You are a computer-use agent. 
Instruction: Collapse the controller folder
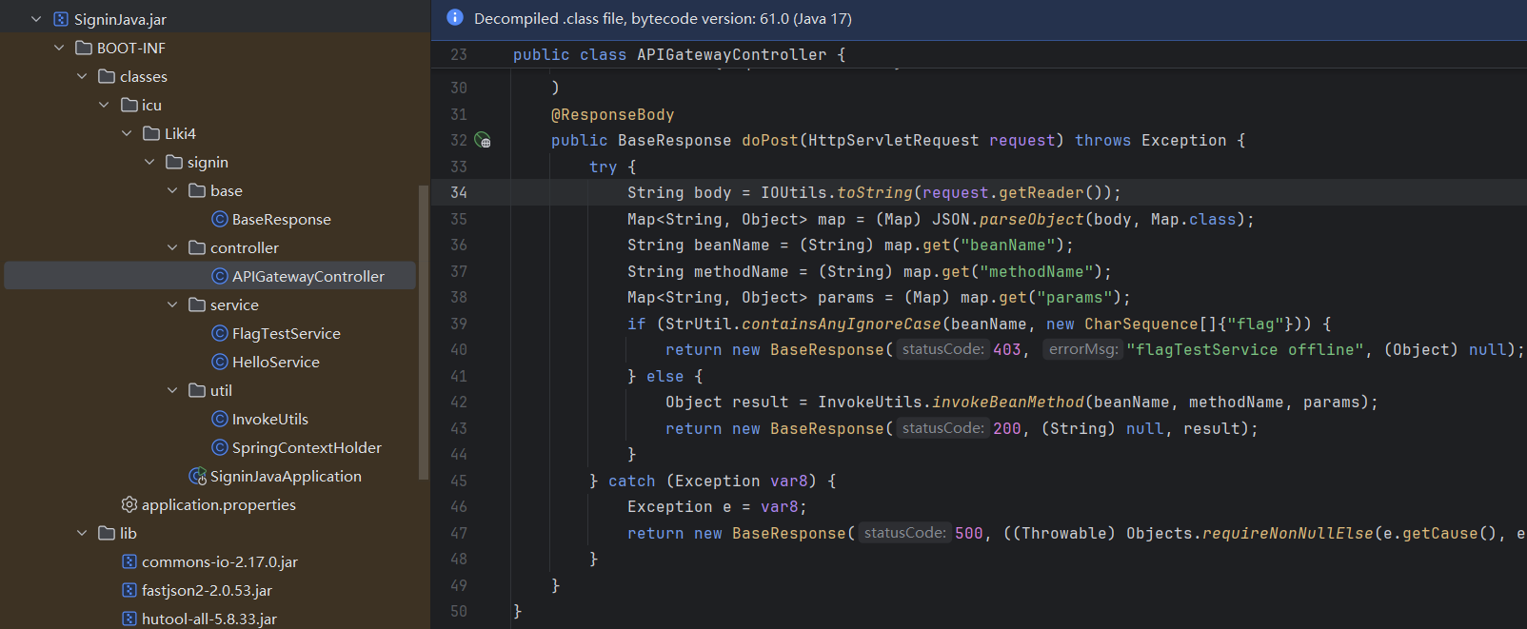tap(172, 247)
